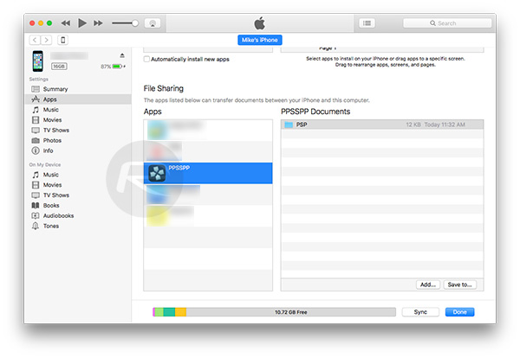Select Apps in the Settings sidebar
Viewport: 520px width, 358px height.
point(50,99)
